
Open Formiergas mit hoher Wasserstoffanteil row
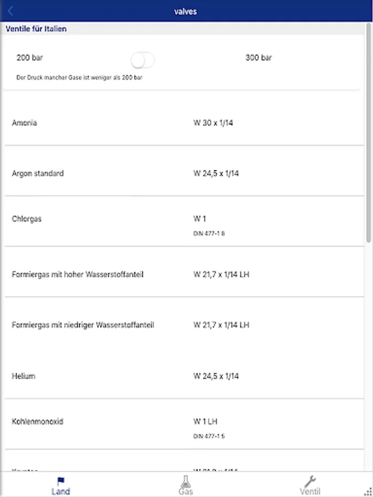tap(77, 274)
